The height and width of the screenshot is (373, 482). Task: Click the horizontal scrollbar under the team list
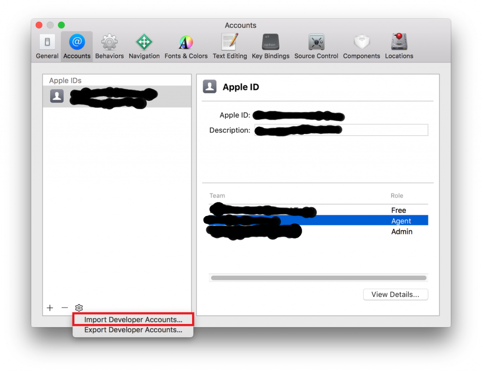point(319,278)
